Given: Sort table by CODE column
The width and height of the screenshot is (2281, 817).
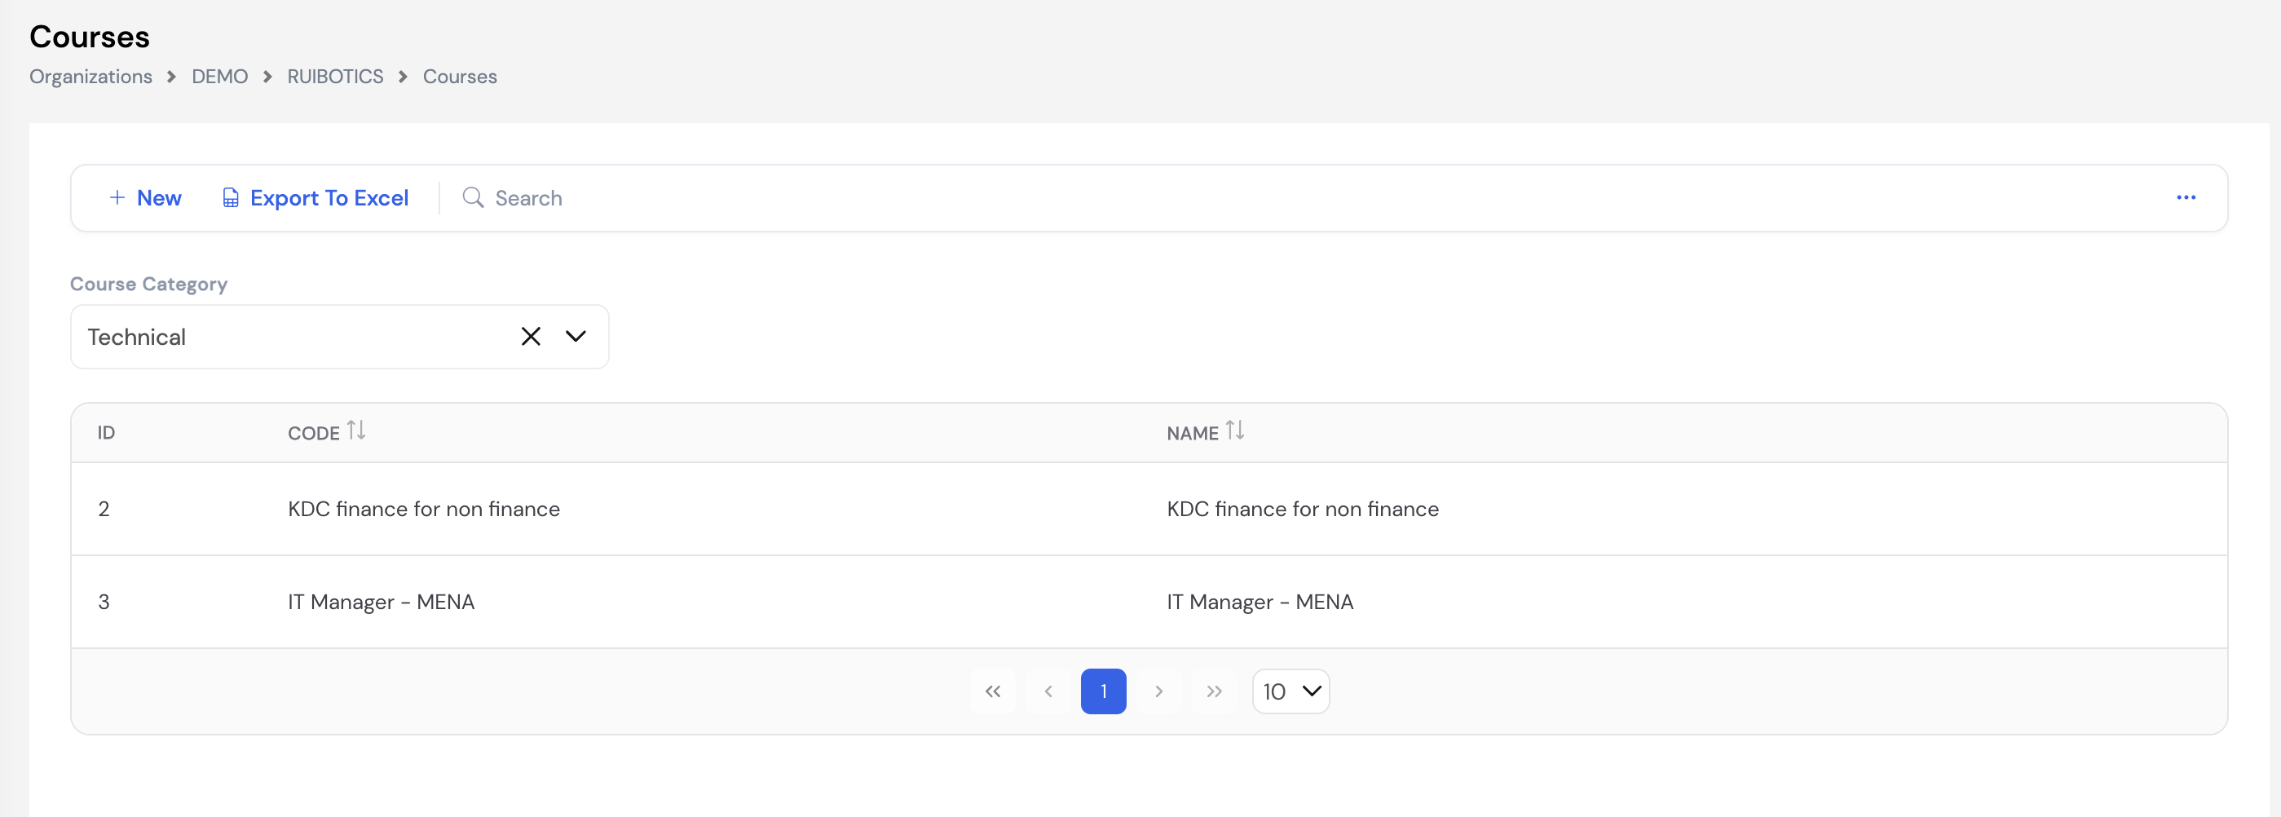Looking at the screenshot, I should (326, 432).
